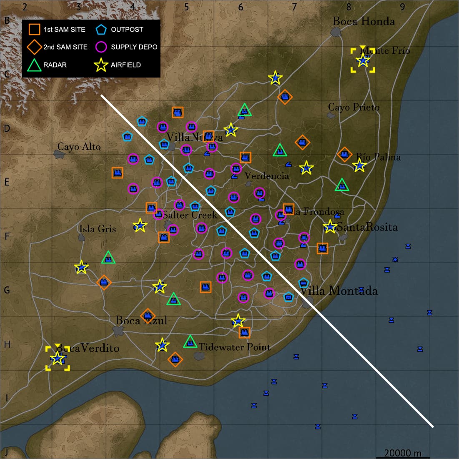This screenshot has height=459, width=459.
Task: Click the Verdencia town label
Action: pyautogui.click(x=267, y=176)
